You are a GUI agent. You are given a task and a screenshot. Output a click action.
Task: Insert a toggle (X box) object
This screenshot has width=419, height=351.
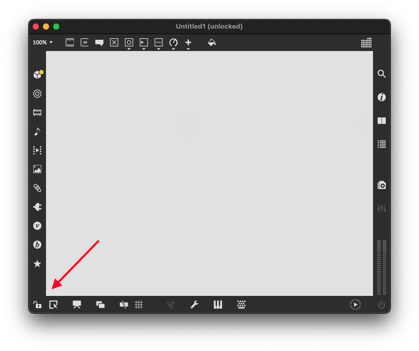pyautogui.click(x=114, y=42)
